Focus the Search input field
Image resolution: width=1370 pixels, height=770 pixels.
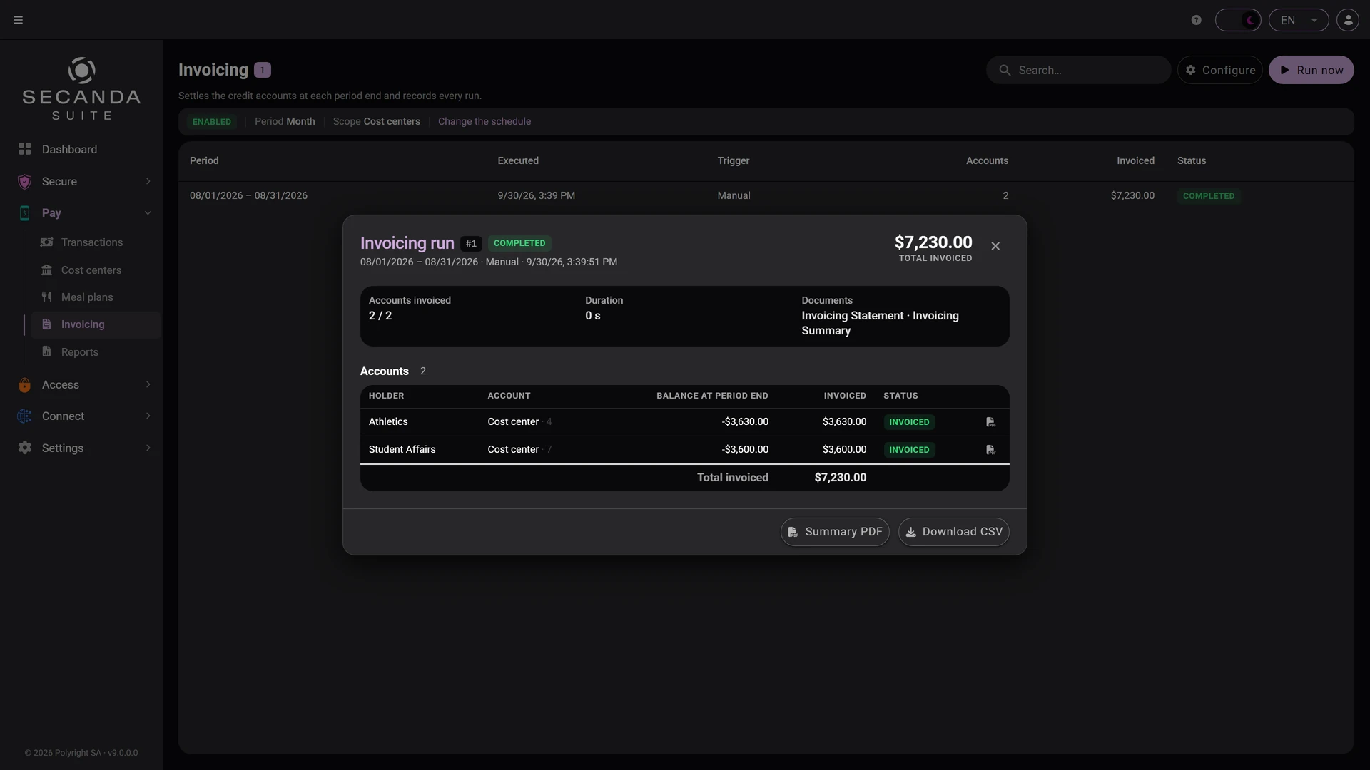(x=1079, y=70)
